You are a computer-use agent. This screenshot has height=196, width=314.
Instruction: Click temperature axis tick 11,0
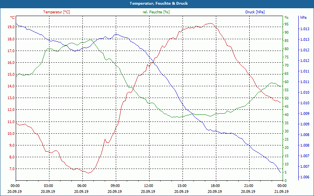(11, 122)
